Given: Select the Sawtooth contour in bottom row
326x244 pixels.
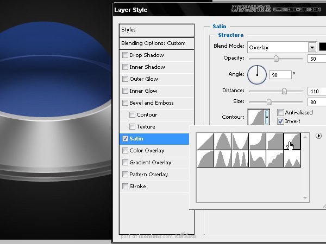Looking at the screenshot, I should click(x=292, y=159).
